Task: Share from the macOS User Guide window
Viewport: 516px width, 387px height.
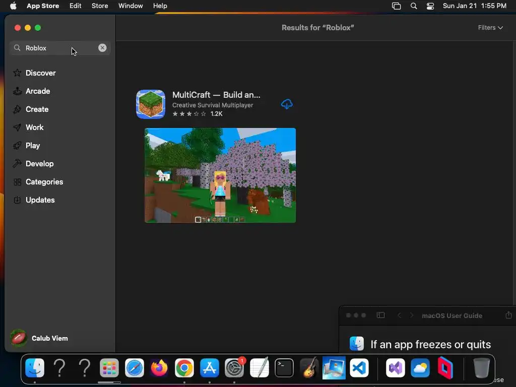Action: [x=508, y=315]
